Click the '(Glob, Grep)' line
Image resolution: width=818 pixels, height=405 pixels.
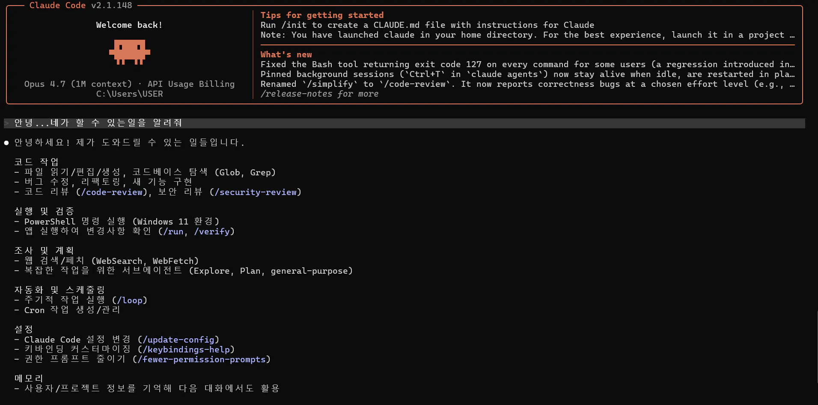[145, 172]
